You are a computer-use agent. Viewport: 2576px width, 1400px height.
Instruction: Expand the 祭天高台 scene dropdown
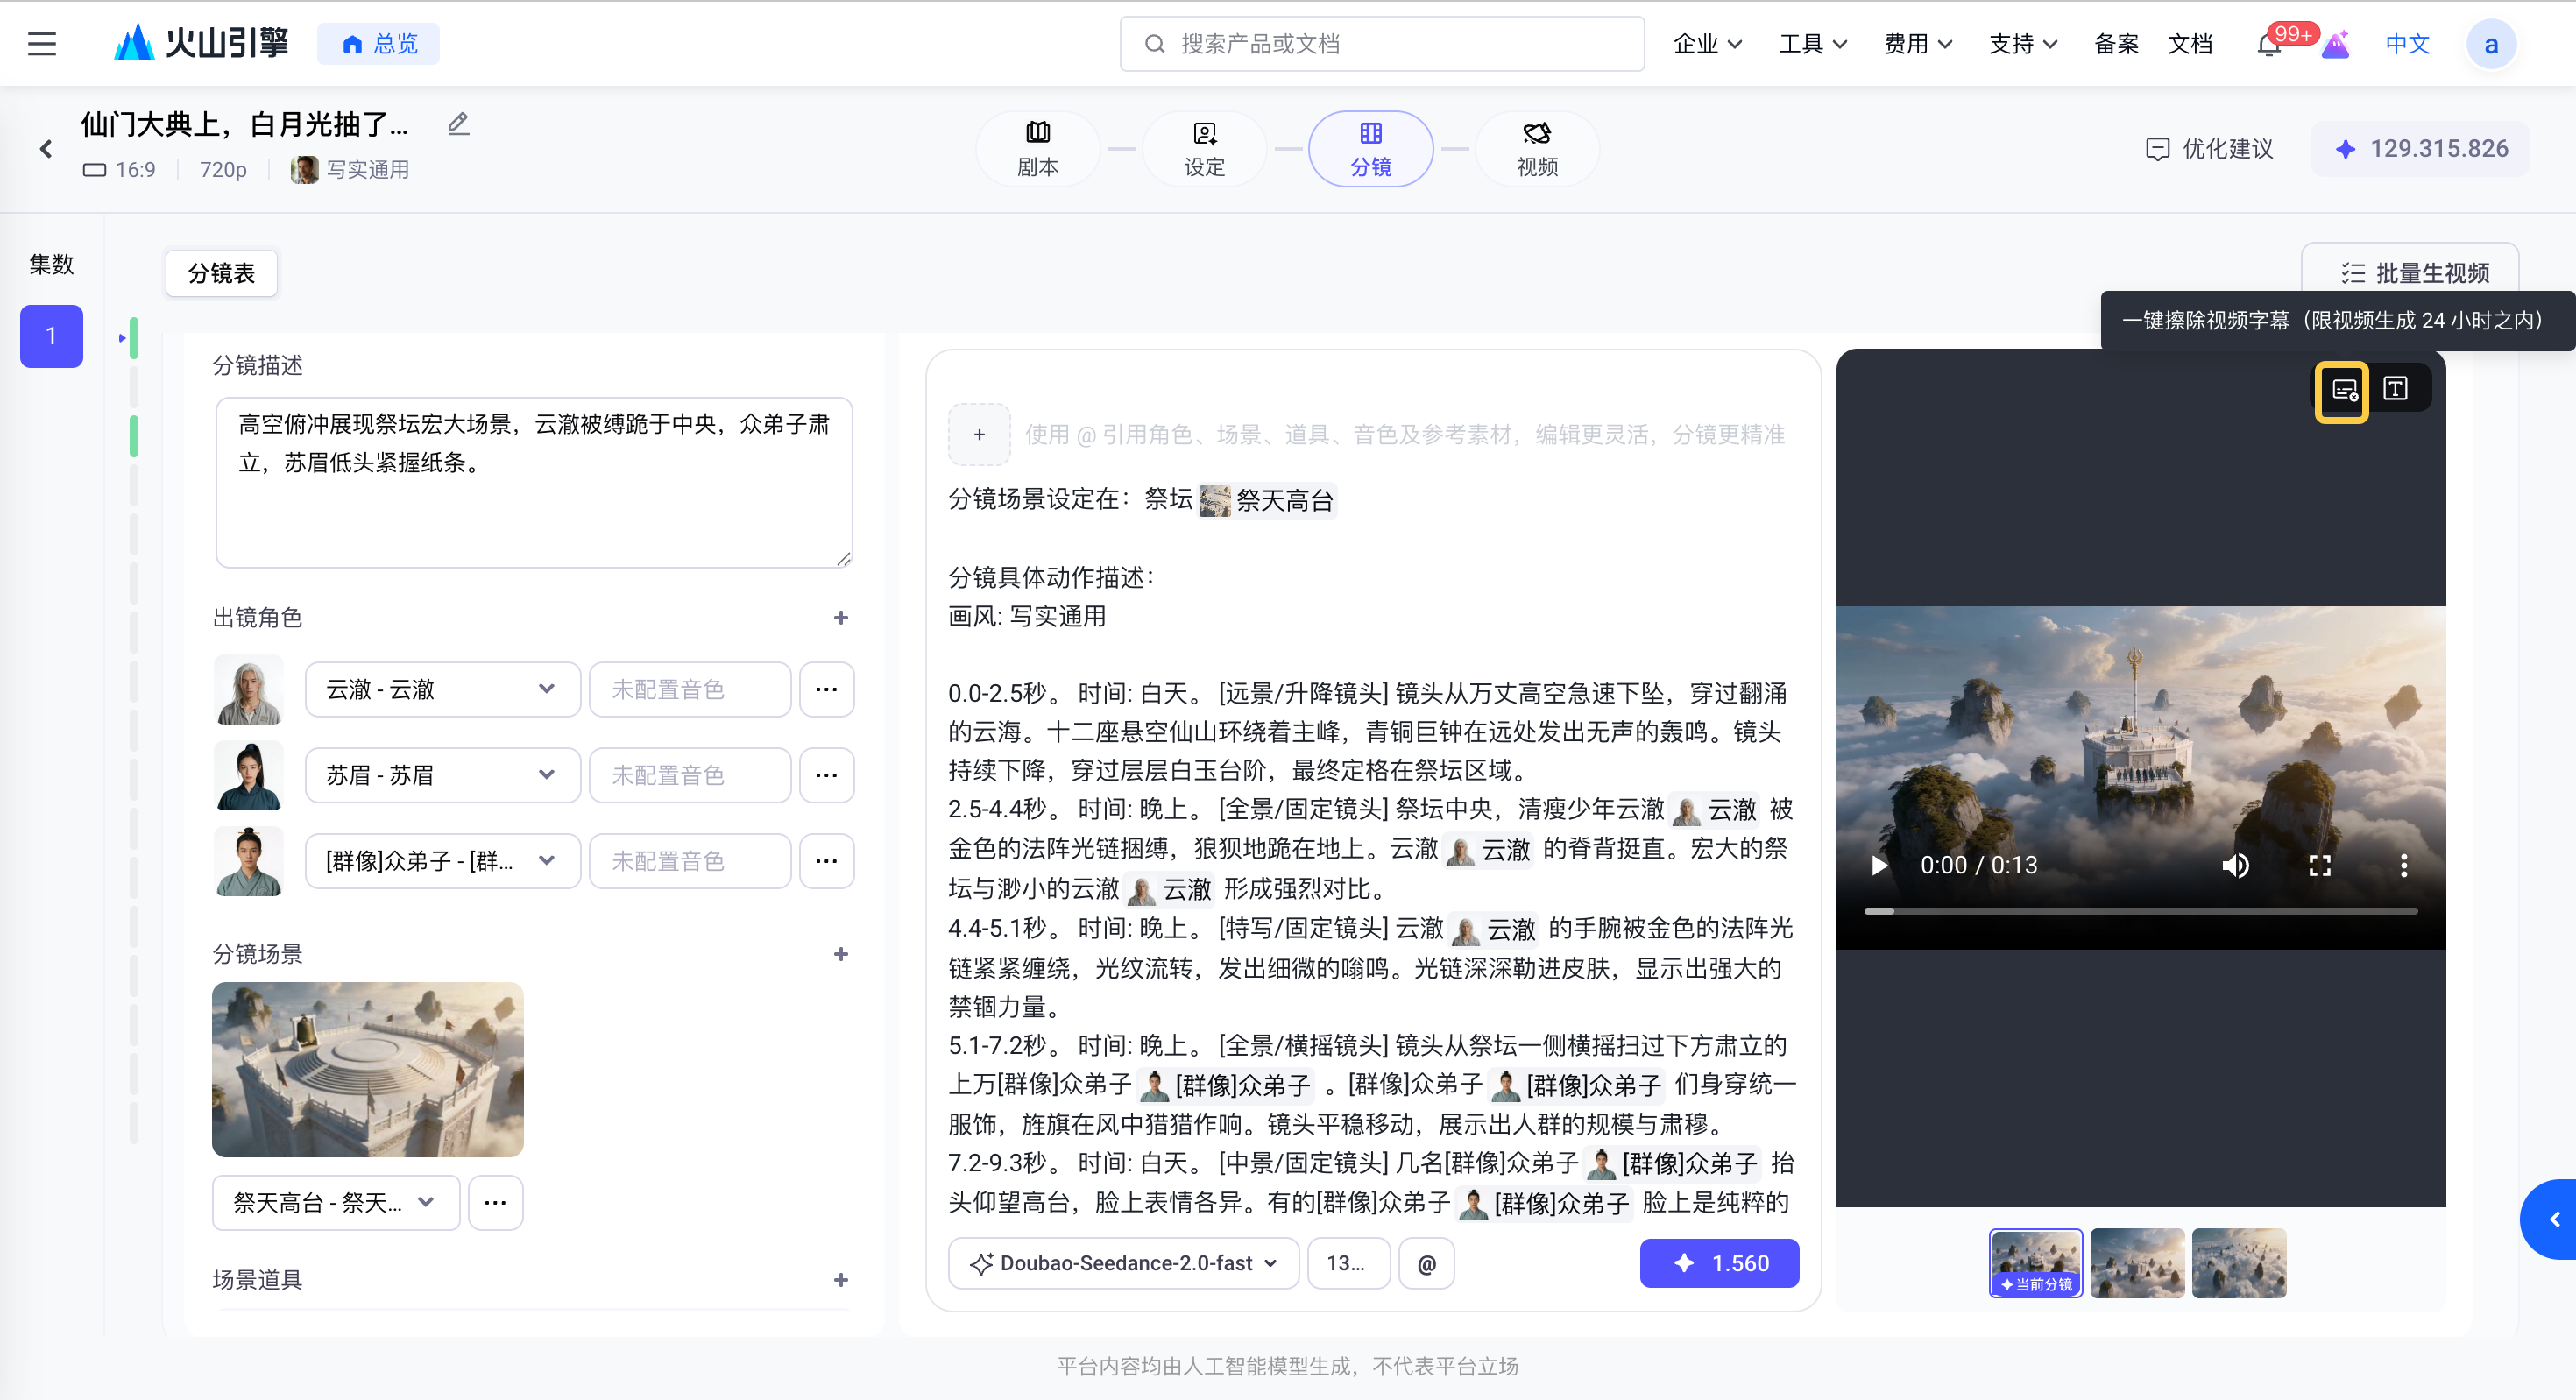pos(335,1202)
